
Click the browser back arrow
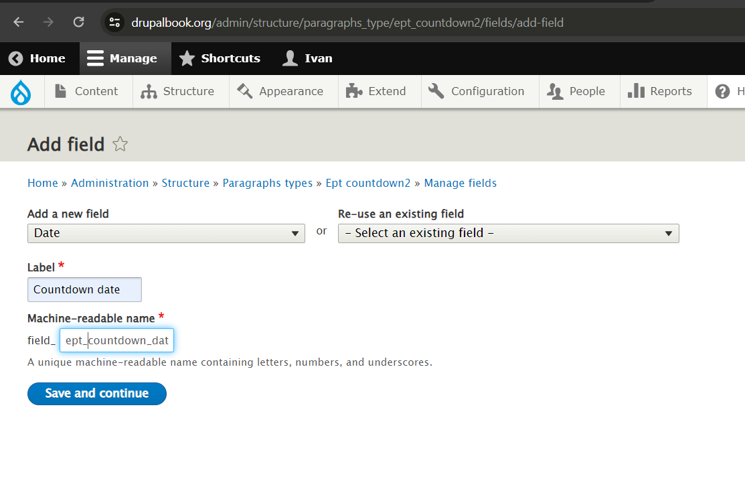[18, 22]
